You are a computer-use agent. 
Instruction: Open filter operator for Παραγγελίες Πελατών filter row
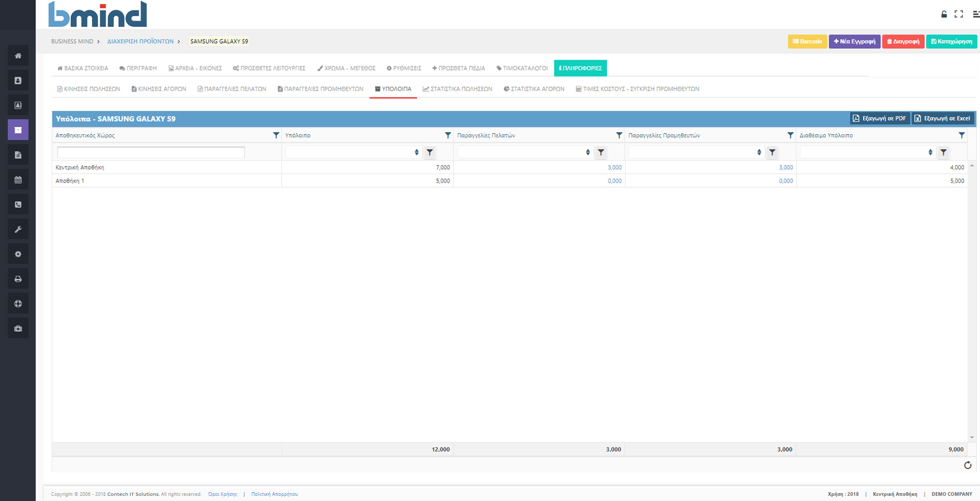point(601,152)
